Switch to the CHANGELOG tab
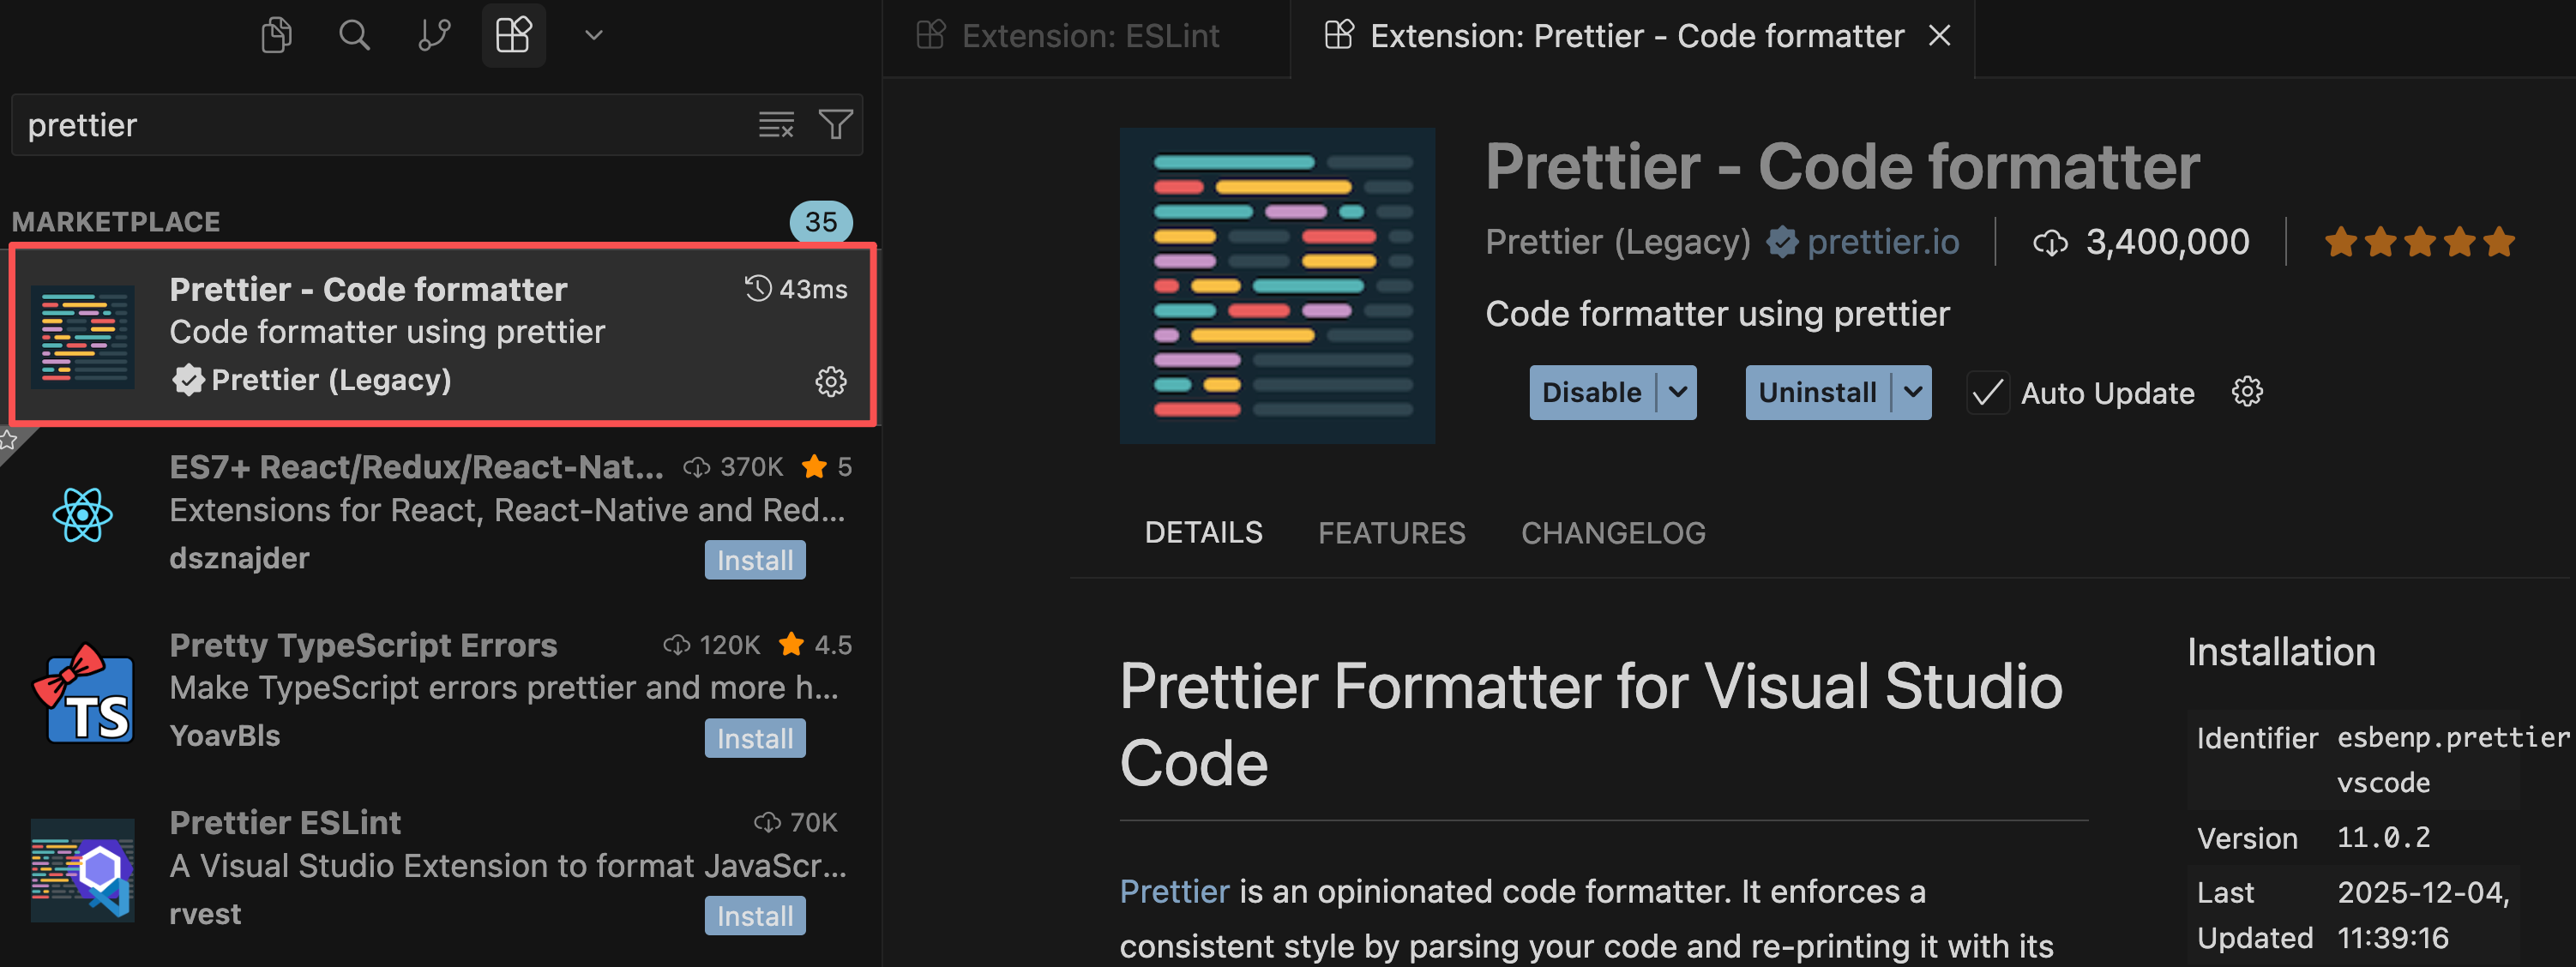 (1613, 533)
